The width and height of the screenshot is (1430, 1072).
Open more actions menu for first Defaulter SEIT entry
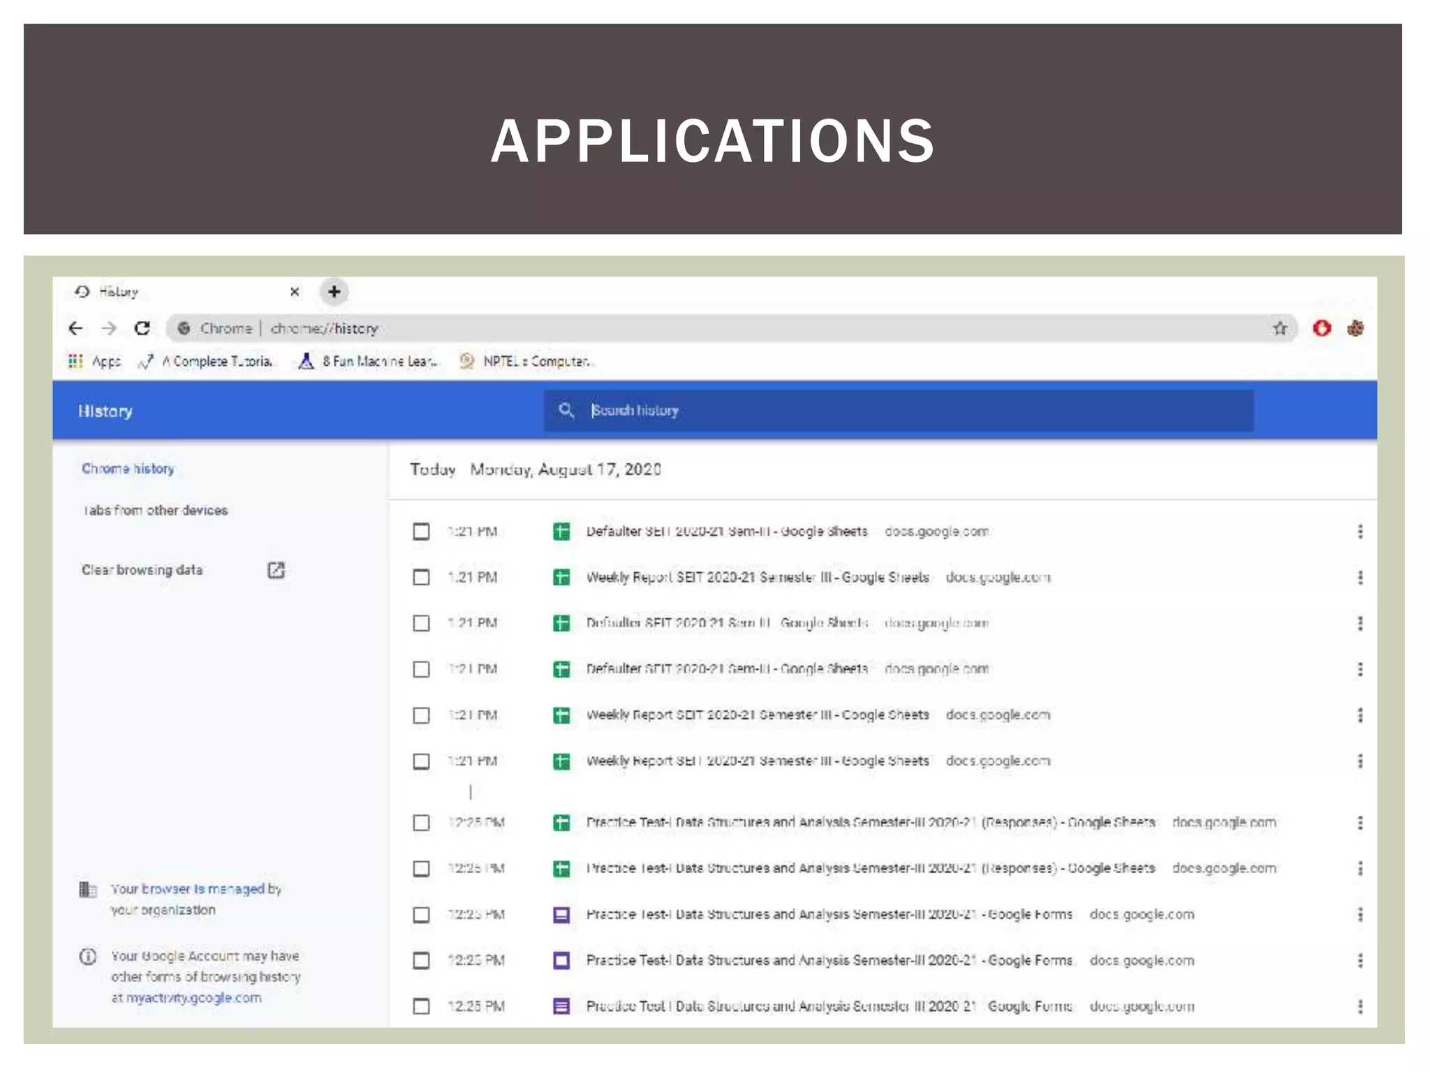click(1359, 532)
